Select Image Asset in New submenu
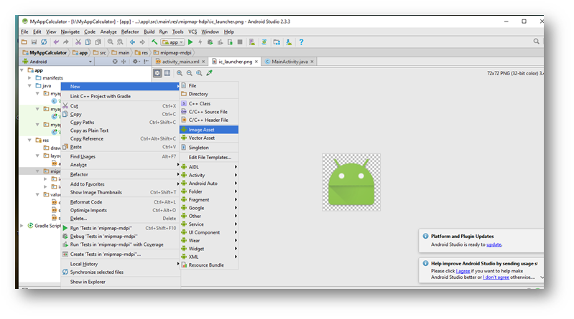 point(209,130)
